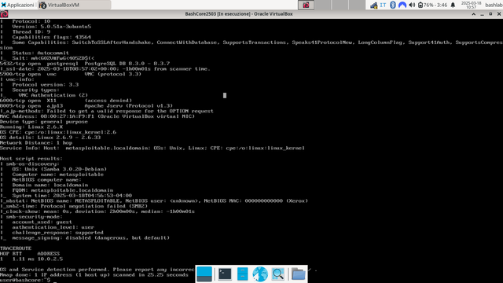This screenshot has height=283, width=503.
Task: Click the IT keyboard layout indicator
Action: tap(383, 6)
